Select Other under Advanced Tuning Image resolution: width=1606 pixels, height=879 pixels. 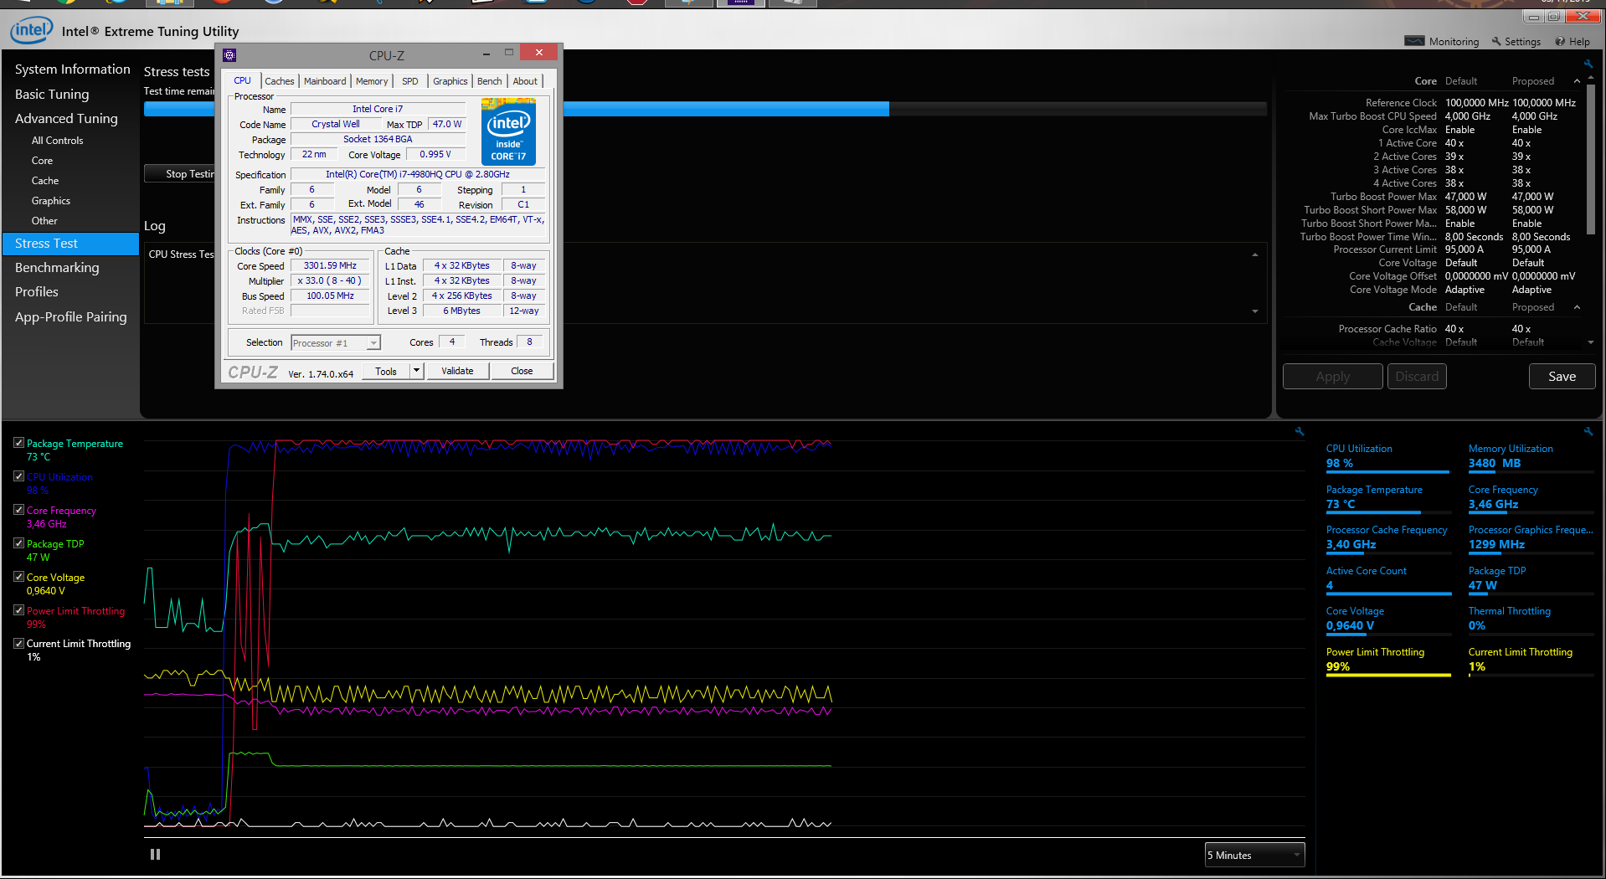coord(44,221)
